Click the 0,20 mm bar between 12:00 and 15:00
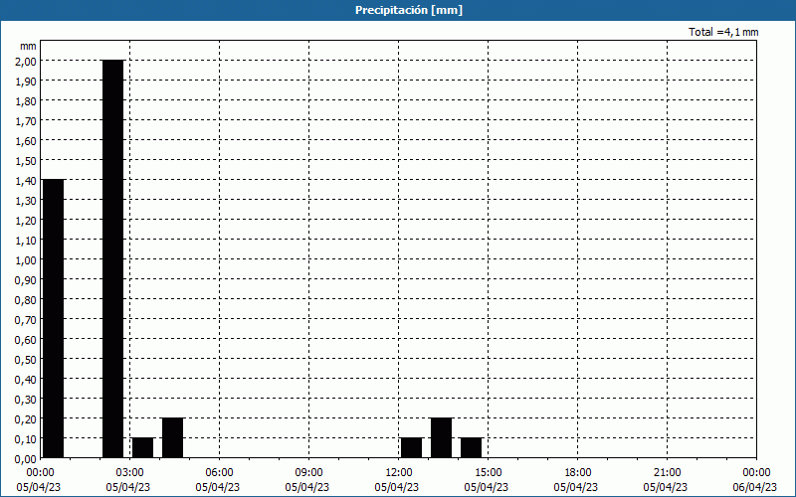The height and width of the screenshot is (497, 796). (x=441, y=438)
